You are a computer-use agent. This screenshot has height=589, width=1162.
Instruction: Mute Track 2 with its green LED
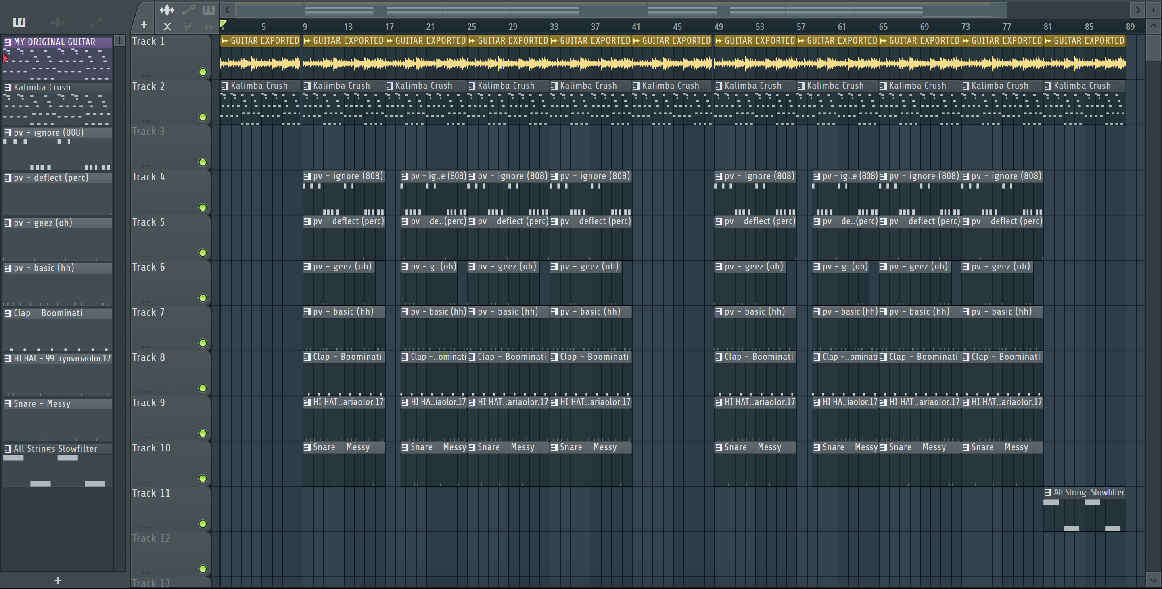click(x=203, y=117)
